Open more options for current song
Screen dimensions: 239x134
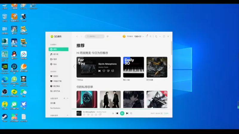point(96,115)
